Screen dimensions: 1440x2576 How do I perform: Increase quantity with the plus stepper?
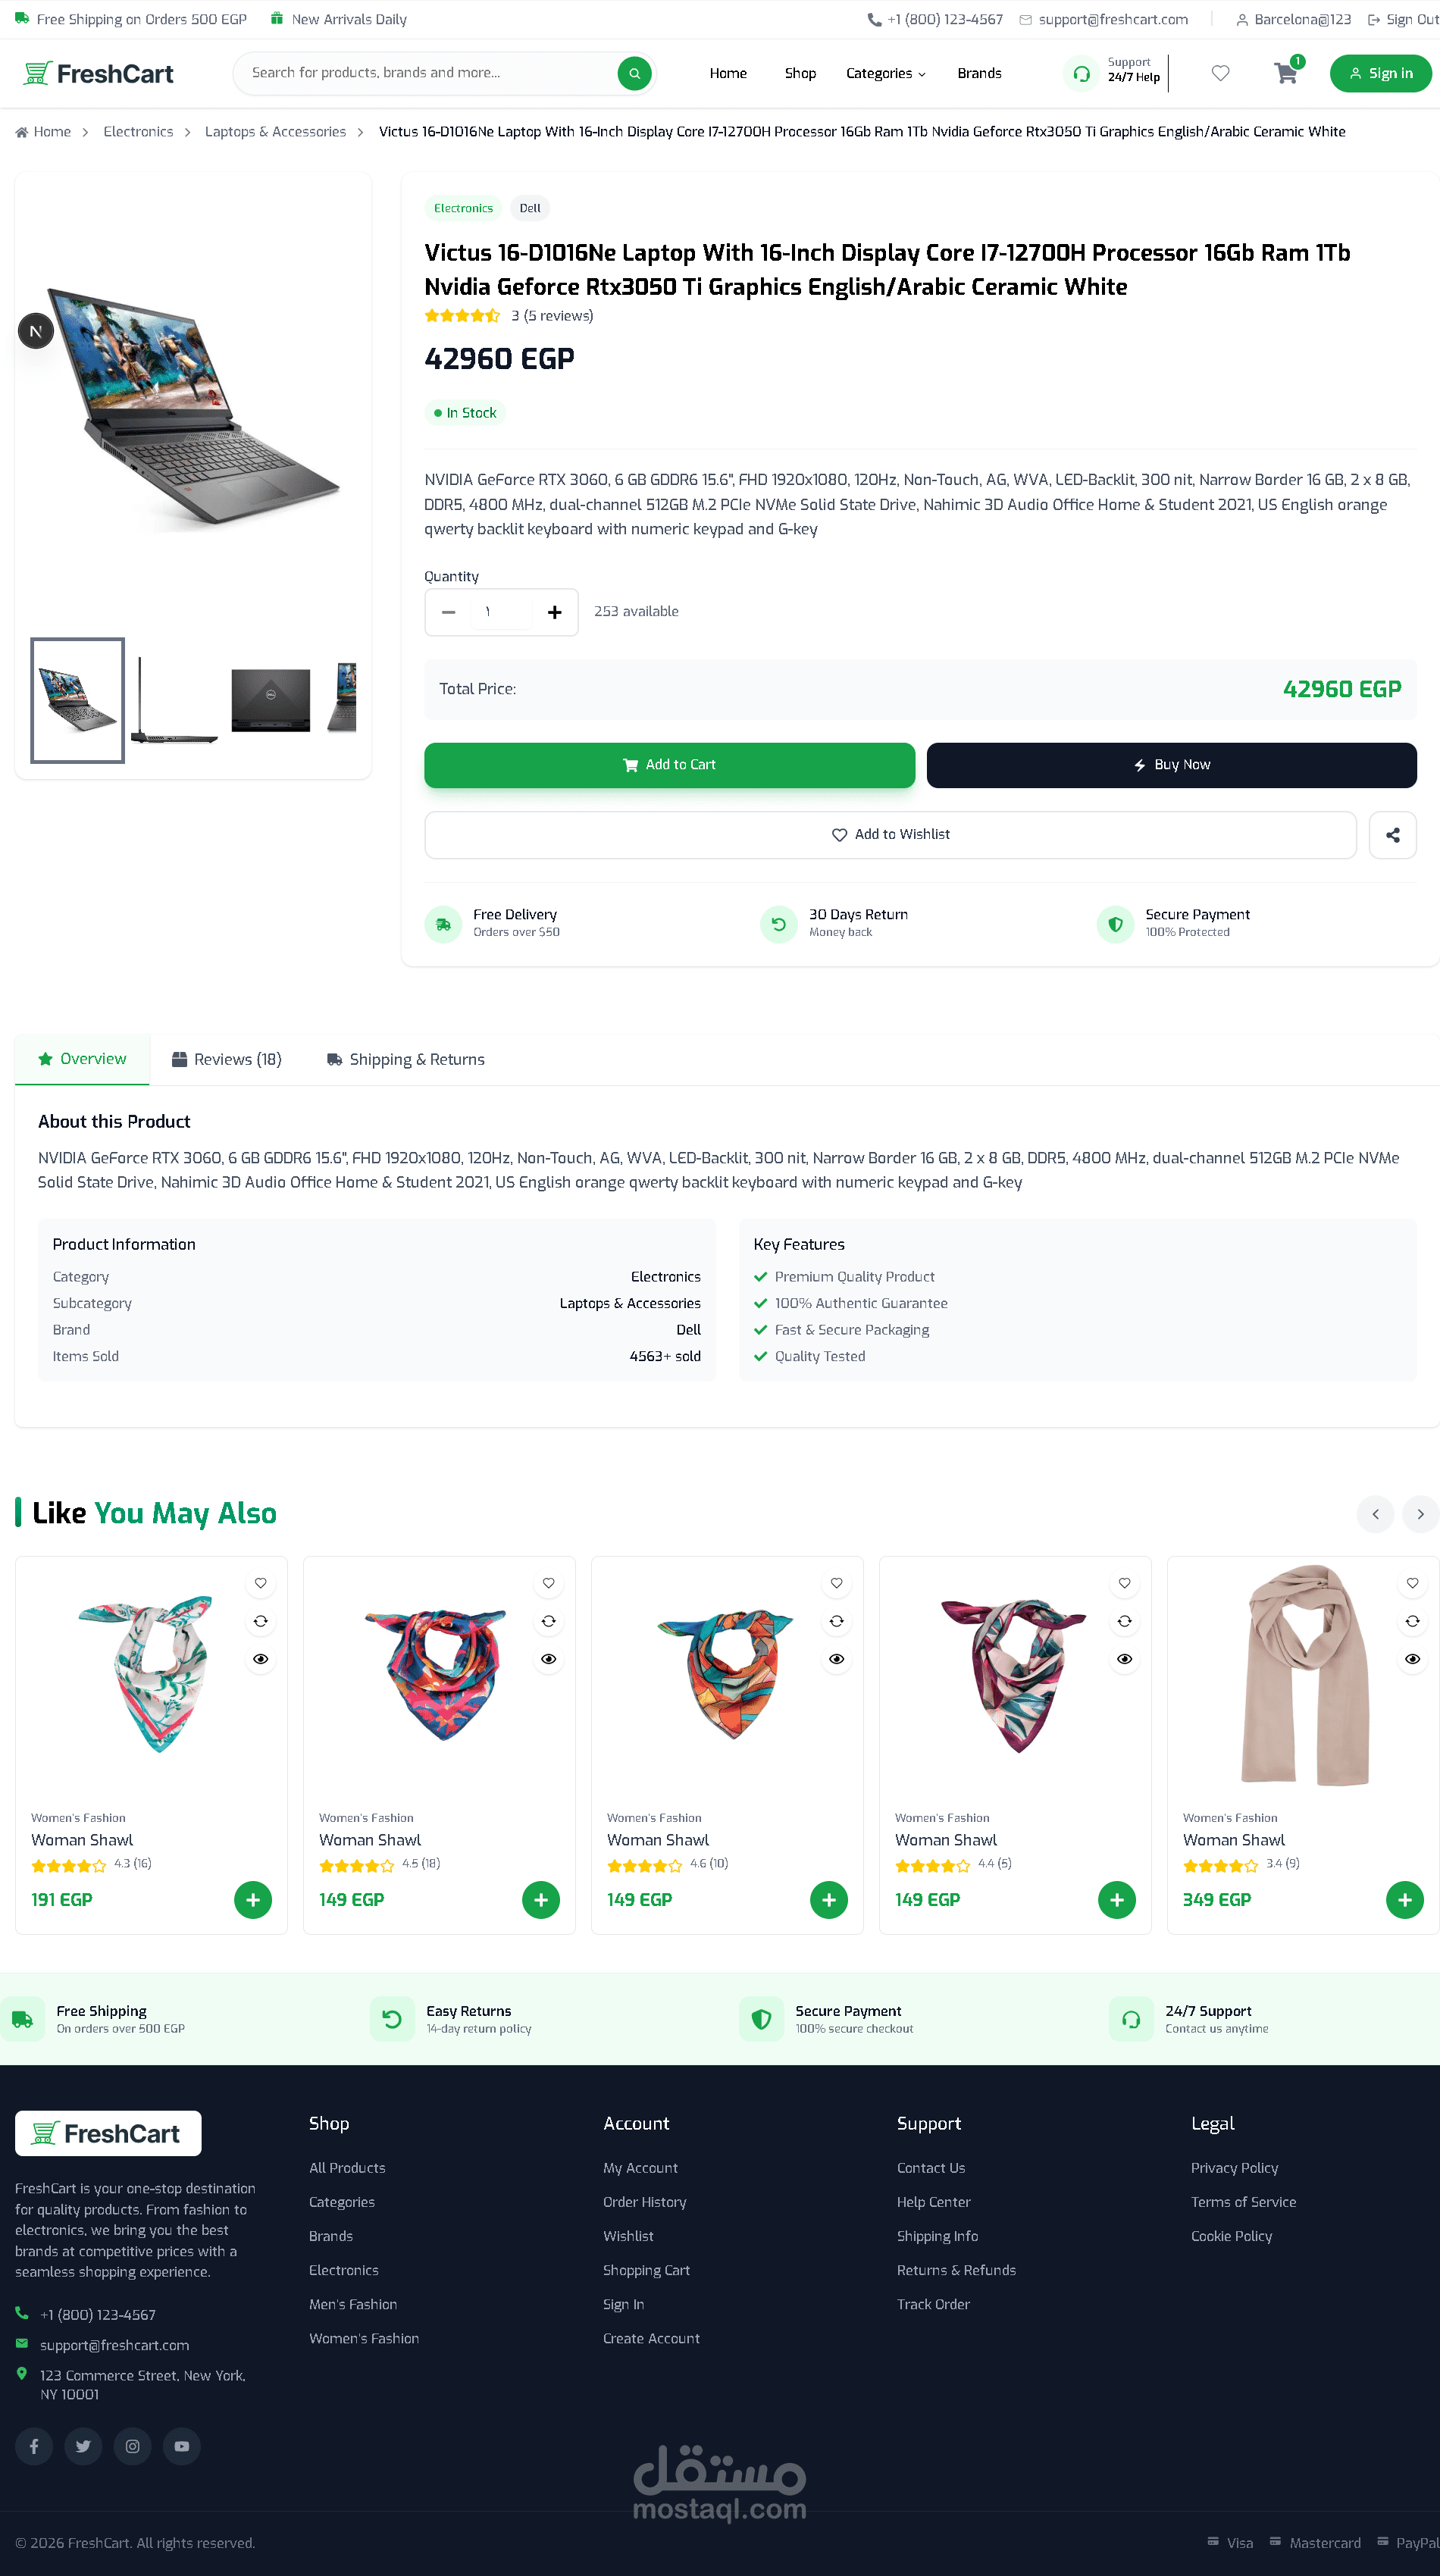pos(554,612)
